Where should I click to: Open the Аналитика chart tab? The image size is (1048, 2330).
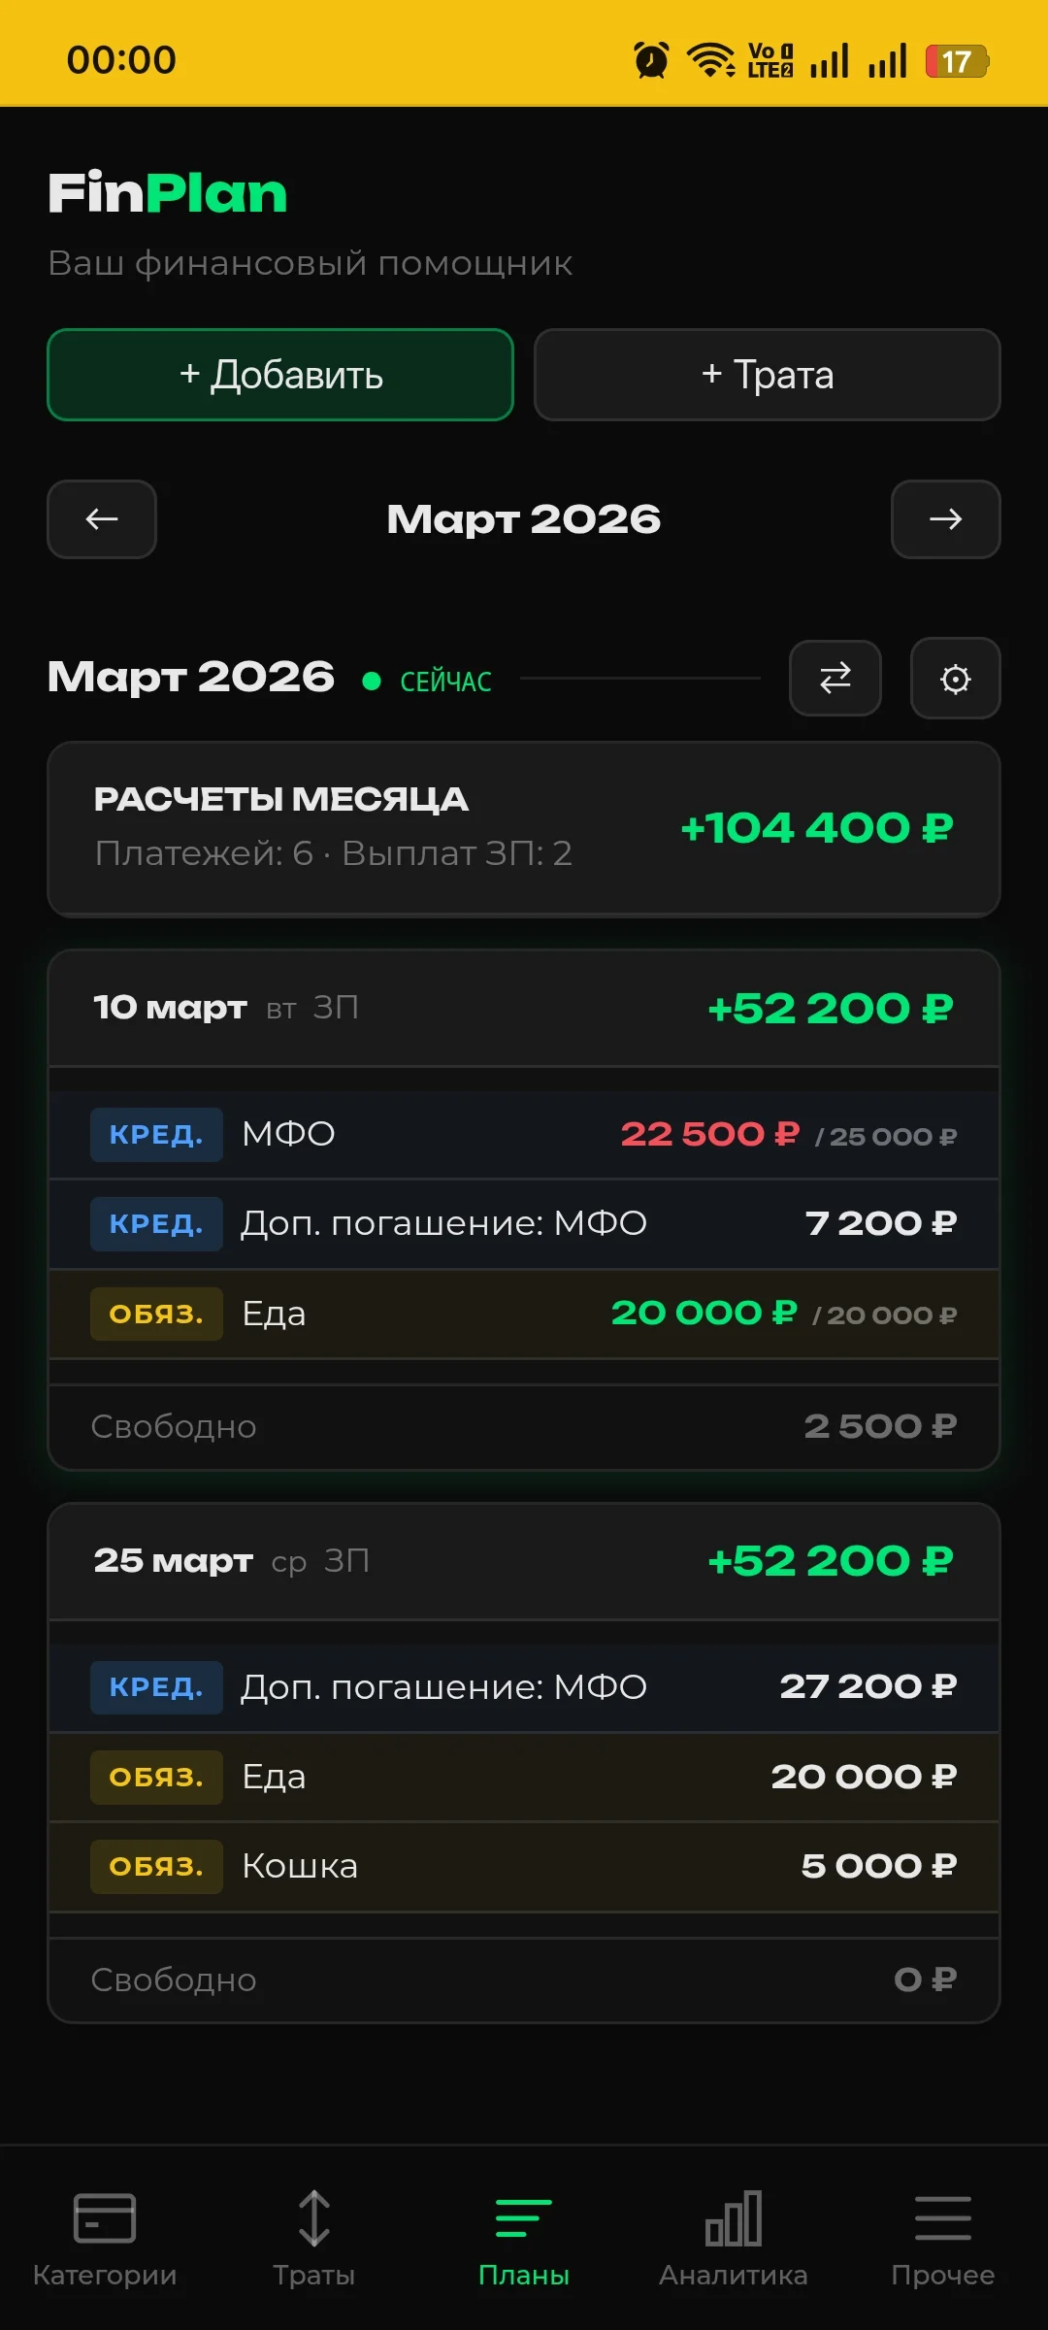point(734,2236)
